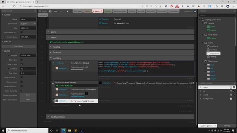Enable the Show grid checkbox

(21, 60)
